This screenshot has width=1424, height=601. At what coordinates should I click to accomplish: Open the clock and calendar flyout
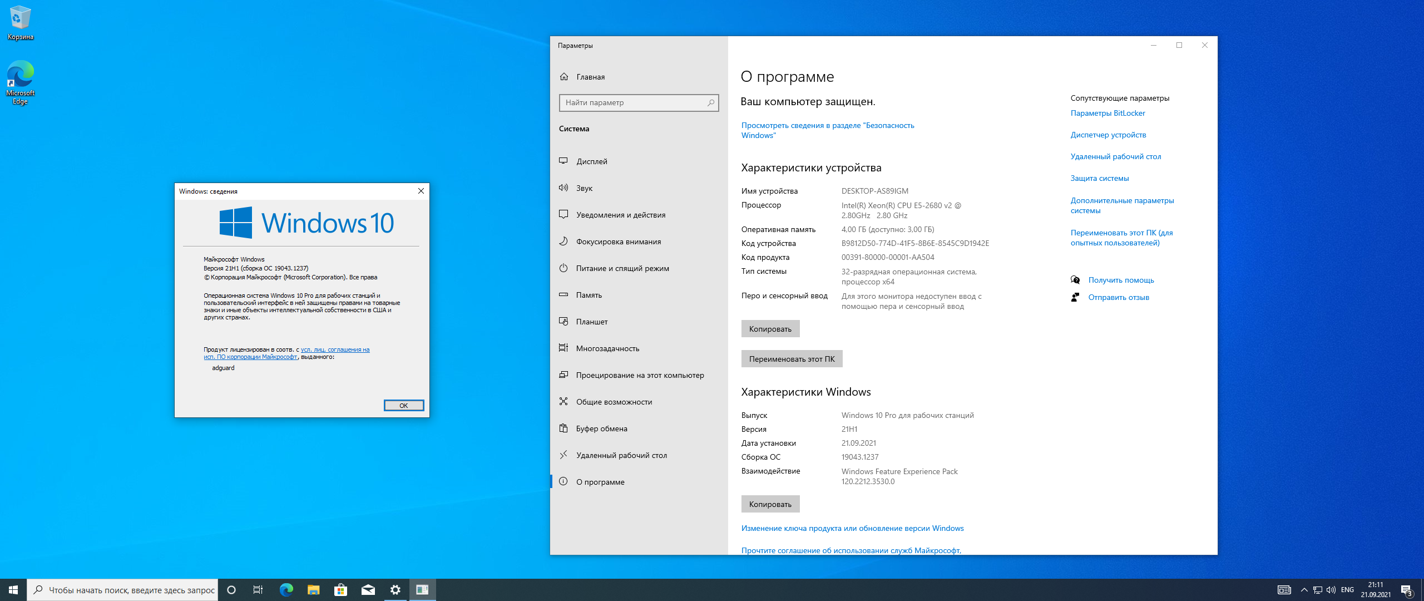coord(1376,590)
